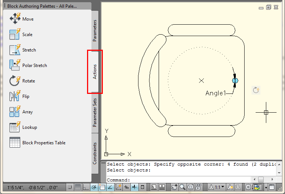Viewport: 285px width, 194px height.
Task: Switch to the Parameters palette tab
Action: click(95, 31)
